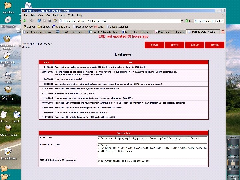Click the NEWS red navigation button
The height and width of the screenshot is (180, 240).
(154, 45)
